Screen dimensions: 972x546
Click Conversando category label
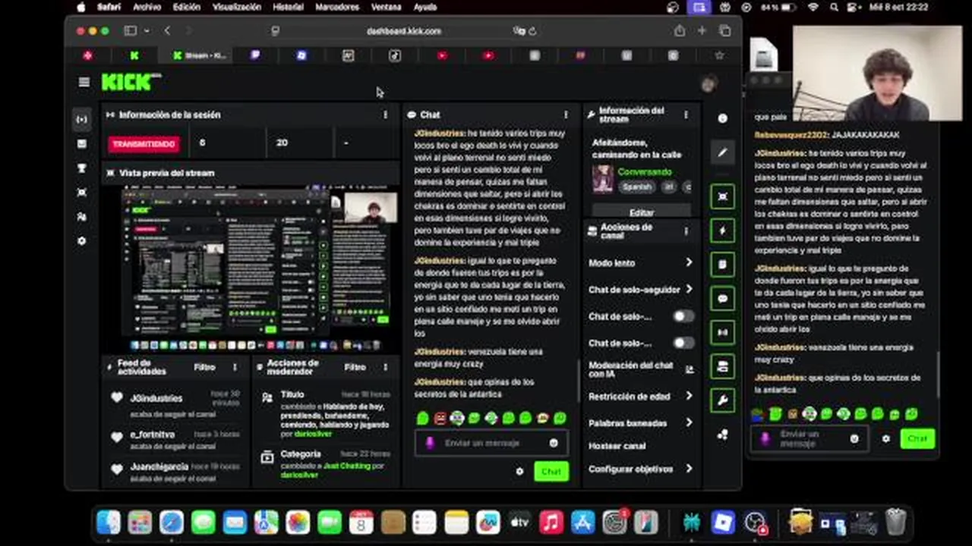tap(644, 172)
